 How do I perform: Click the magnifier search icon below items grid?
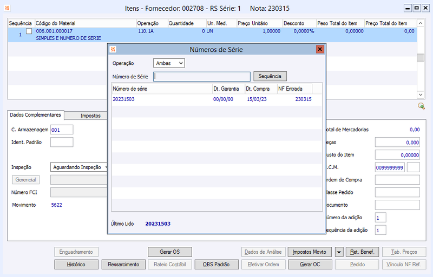pyautogui.click(x=422, y=106)
